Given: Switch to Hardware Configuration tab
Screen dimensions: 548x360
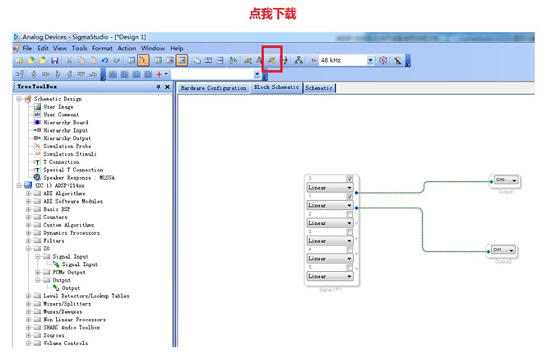Looking at the screenshot, I should (x=214, y=88).
